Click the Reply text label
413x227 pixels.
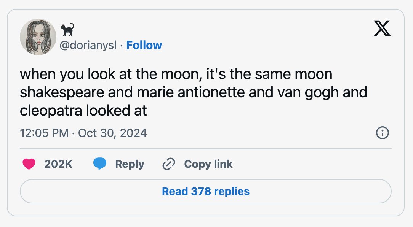click(130, 164)
